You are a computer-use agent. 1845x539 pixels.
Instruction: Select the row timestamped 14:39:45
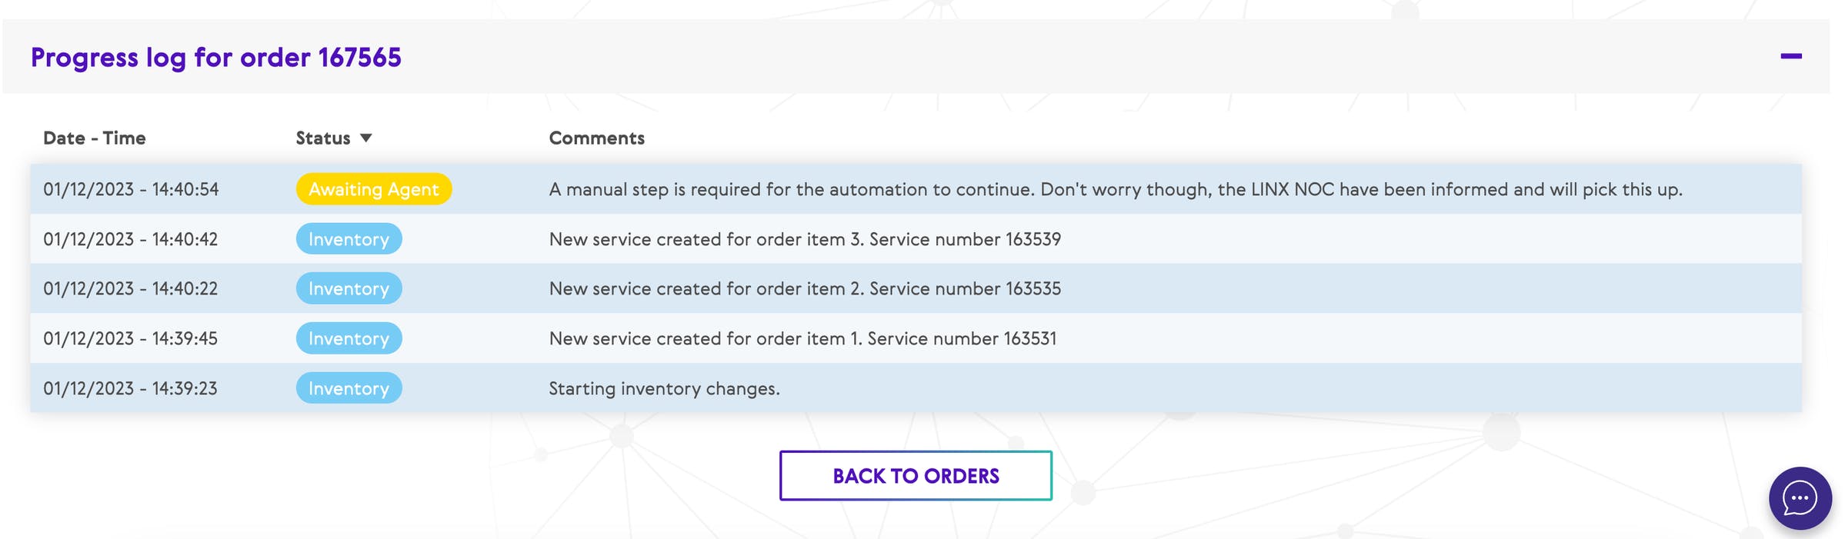(131, 338)
